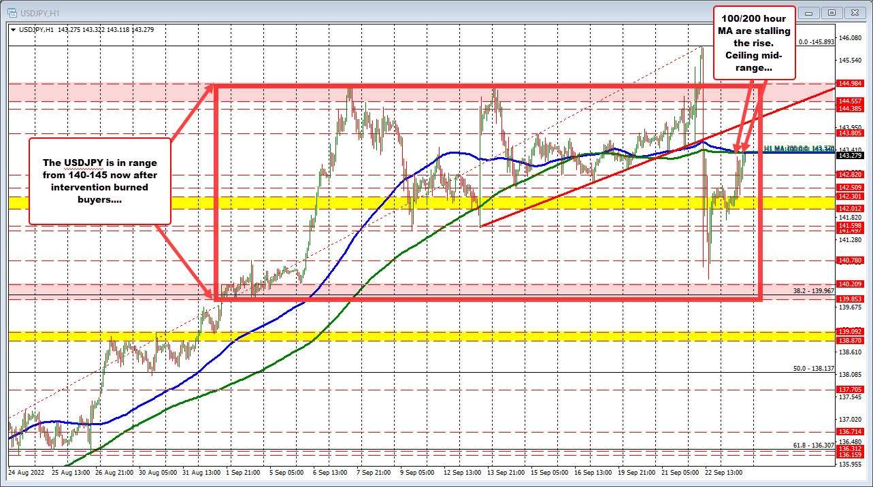873x487 pixels.
Task: Select the 139.092 red price level label
Action: tap(850, 332)
